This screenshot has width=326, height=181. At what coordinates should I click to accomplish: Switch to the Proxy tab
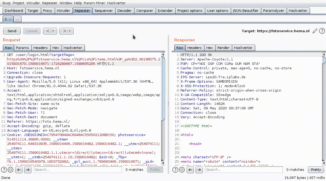[x=47, y=10]
